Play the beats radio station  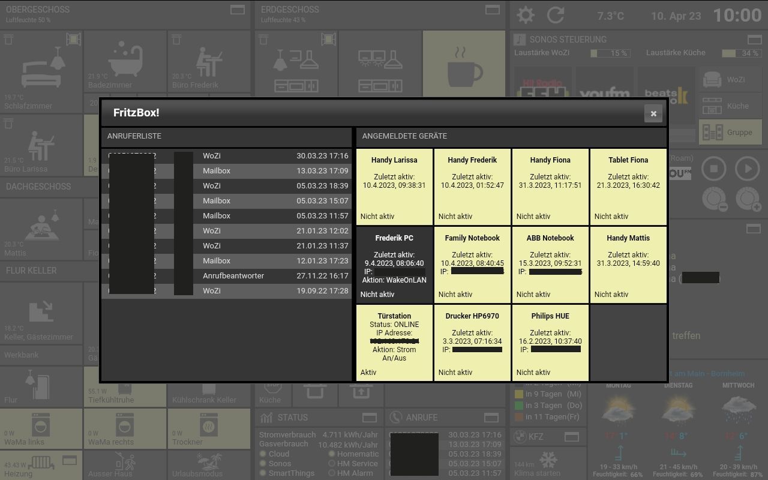[666, 83]
